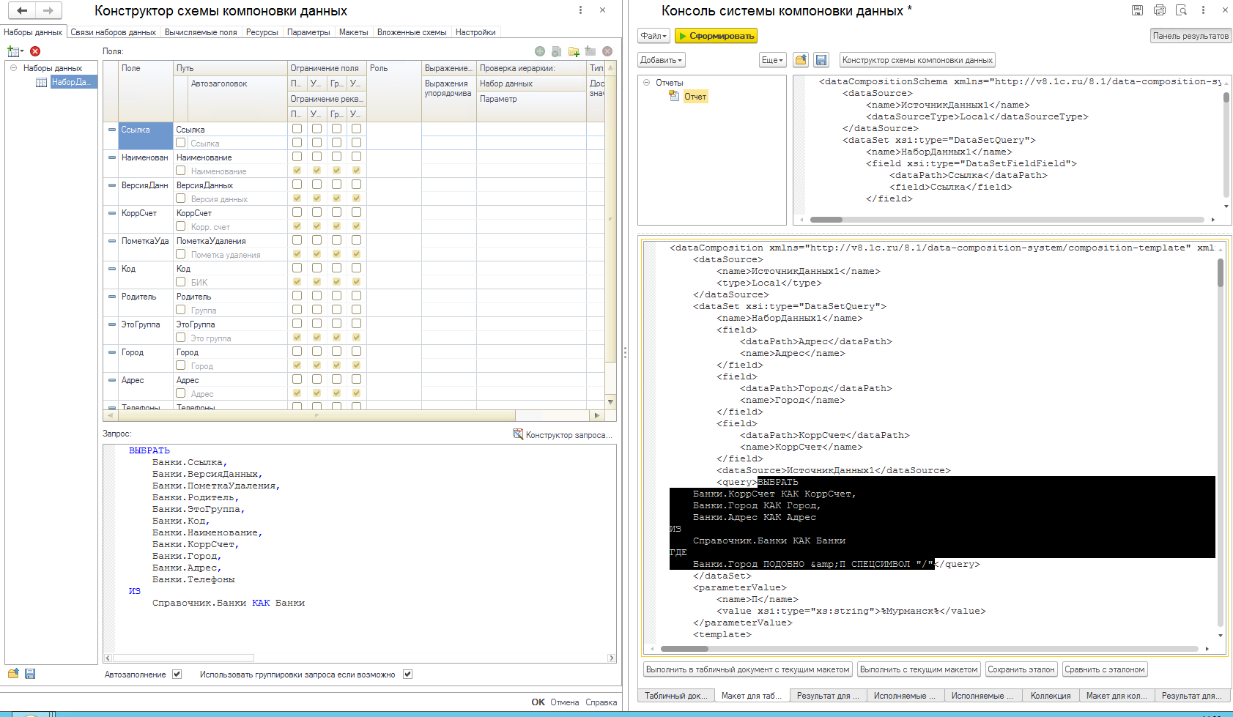Click the print icon in the console title bar
The width and height of the screenshot is (1233, 717).
pyautogui.click(x=1159, y=10)
